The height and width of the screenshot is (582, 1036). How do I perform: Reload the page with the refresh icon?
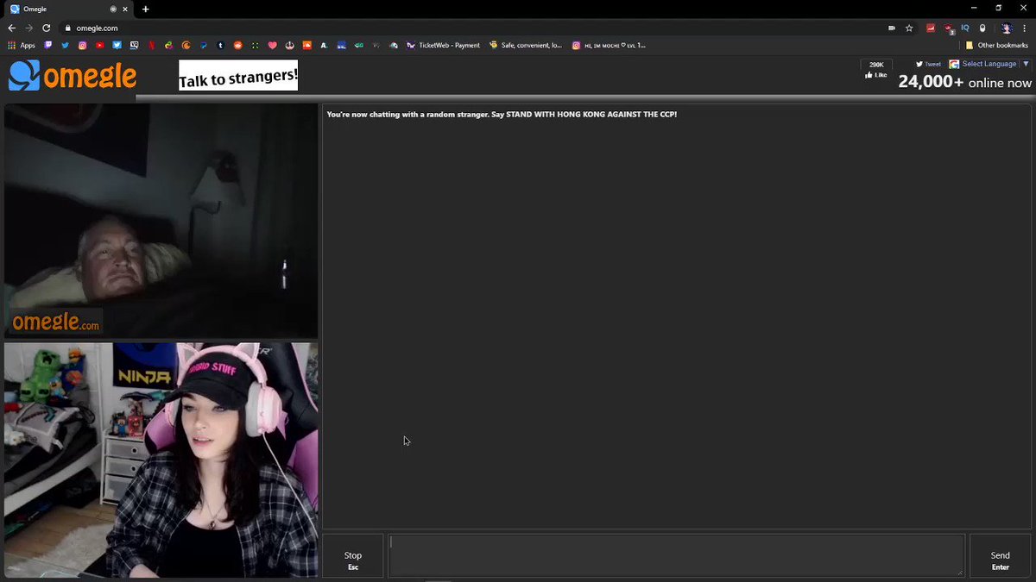click(x=47, y=28)
